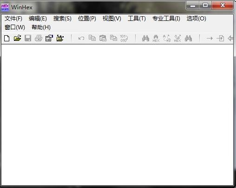Open the 专业工具(I) menu
Viewport: 236px width, 188px height.
pyautogui.click(x=166, y=19)
